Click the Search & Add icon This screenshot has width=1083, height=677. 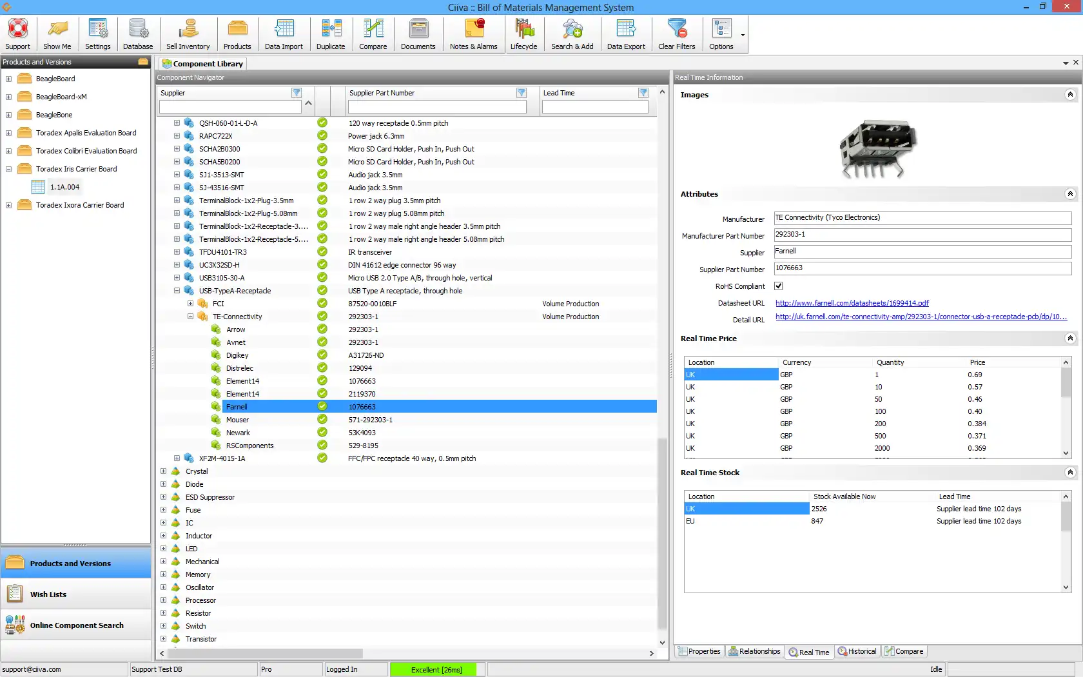572,34
